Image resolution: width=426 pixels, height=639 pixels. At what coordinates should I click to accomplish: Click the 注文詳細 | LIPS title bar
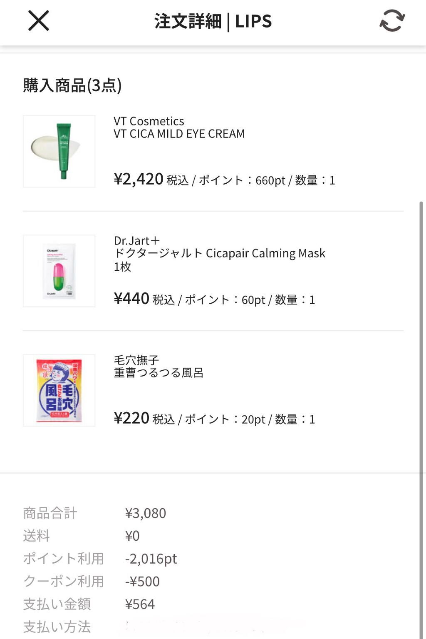[213, 22]
